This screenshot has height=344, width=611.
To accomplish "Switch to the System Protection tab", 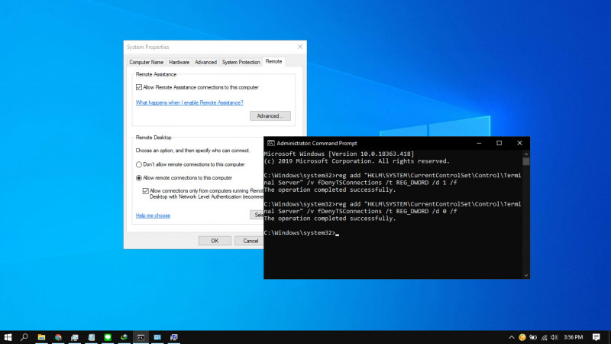I will point(241,62).
